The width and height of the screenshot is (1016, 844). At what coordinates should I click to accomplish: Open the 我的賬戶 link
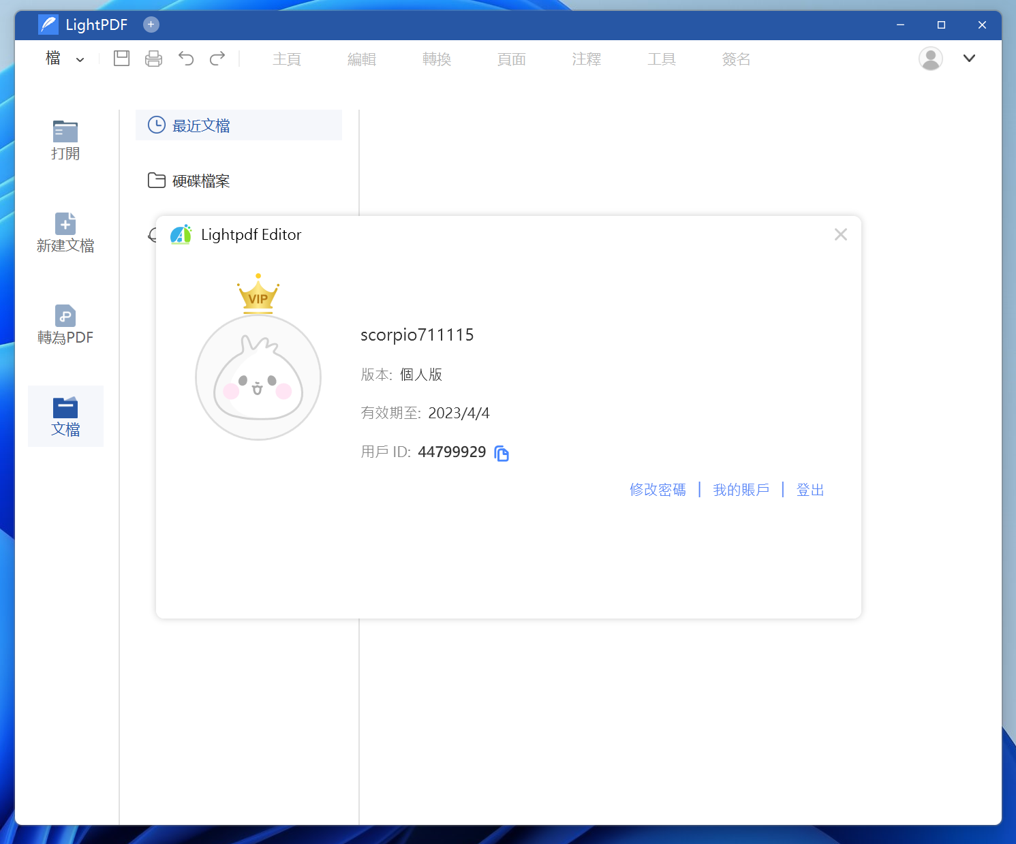[741, 490]
